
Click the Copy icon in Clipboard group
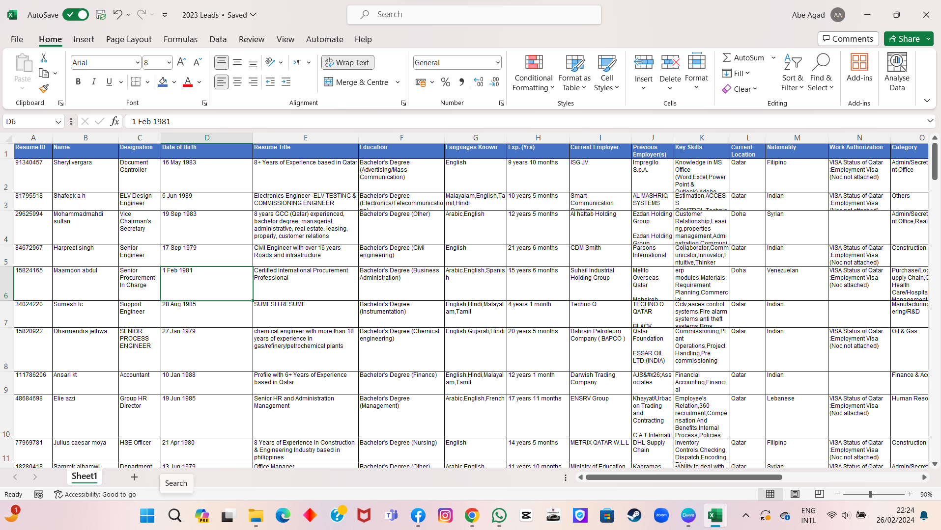(x=44, y=73)
